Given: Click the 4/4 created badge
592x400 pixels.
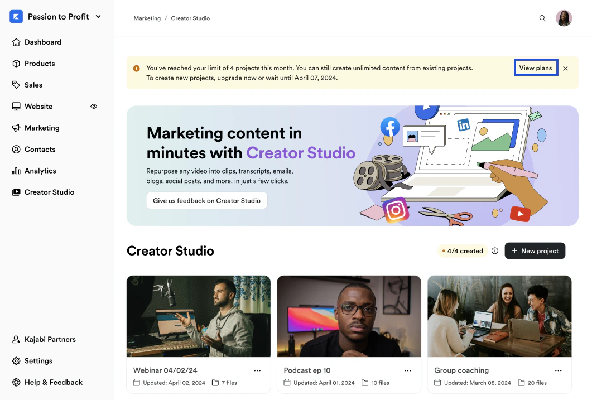Looking at the screenshot, I should [463, 251].
